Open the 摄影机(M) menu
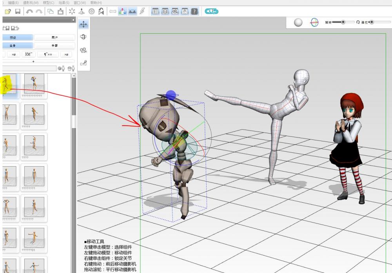Viewport: 392px width, 273px height. click(x=31, y=3)
